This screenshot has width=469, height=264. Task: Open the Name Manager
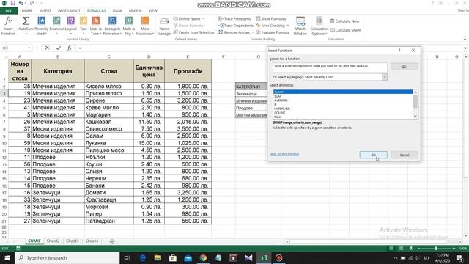164,26
